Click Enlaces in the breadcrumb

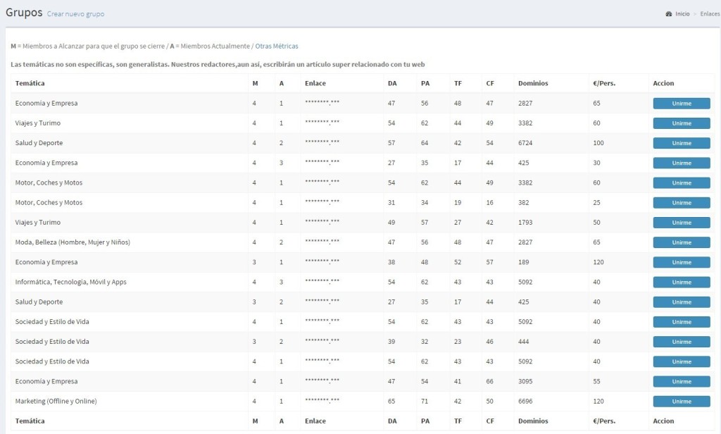710,14
